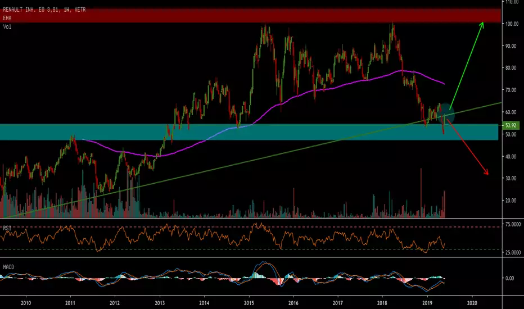This screenshot has width=524, height=309.
Task: Click the RSI pane label
Action: pos(7,228)
